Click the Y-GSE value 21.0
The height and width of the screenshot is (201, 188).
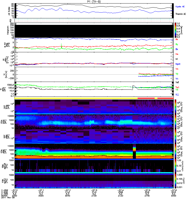tap(94, 192)
